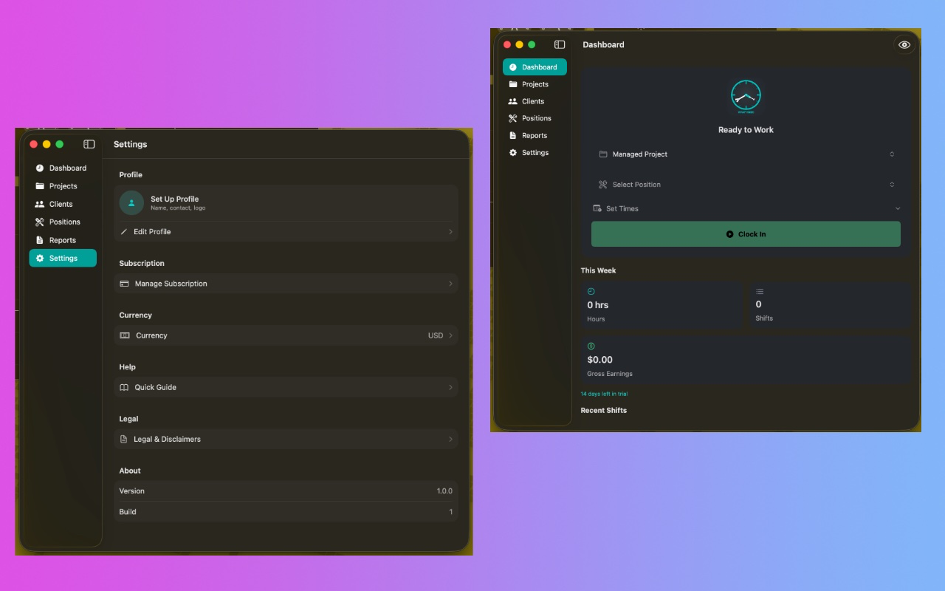Open the Managed Project dropdown arrows
Image resolution: width=945 pixels, height=591 pixels.
[892, 154]
